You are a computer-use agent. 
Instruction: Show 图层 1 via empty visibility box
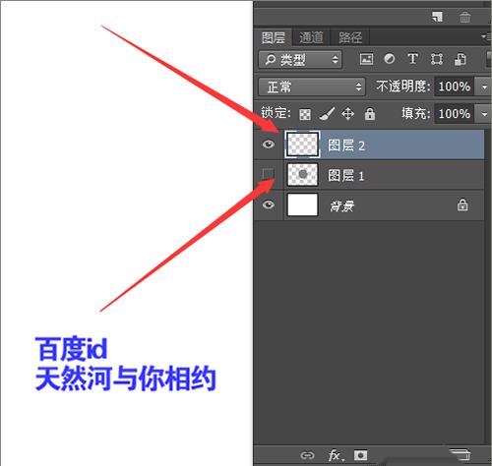[269, 174]
